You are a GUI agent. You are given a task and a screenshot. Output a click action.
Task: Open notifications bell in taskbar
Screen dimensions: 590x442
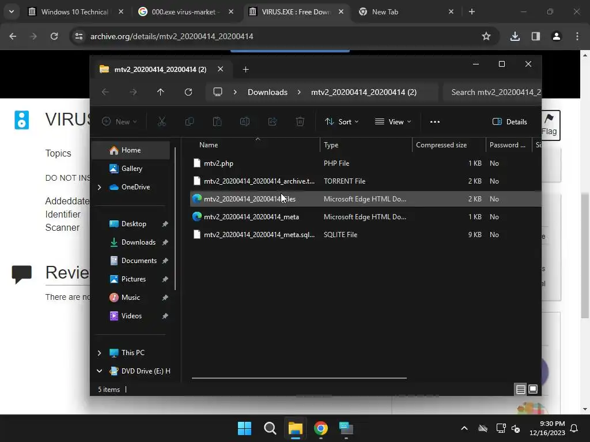tap(574, 428)
